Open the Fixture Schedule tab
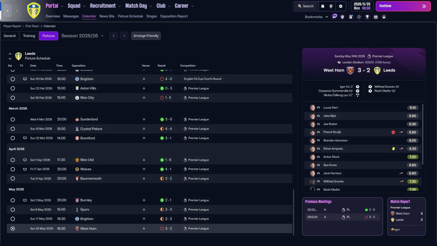437x246 pixels. tap(130, 16)
